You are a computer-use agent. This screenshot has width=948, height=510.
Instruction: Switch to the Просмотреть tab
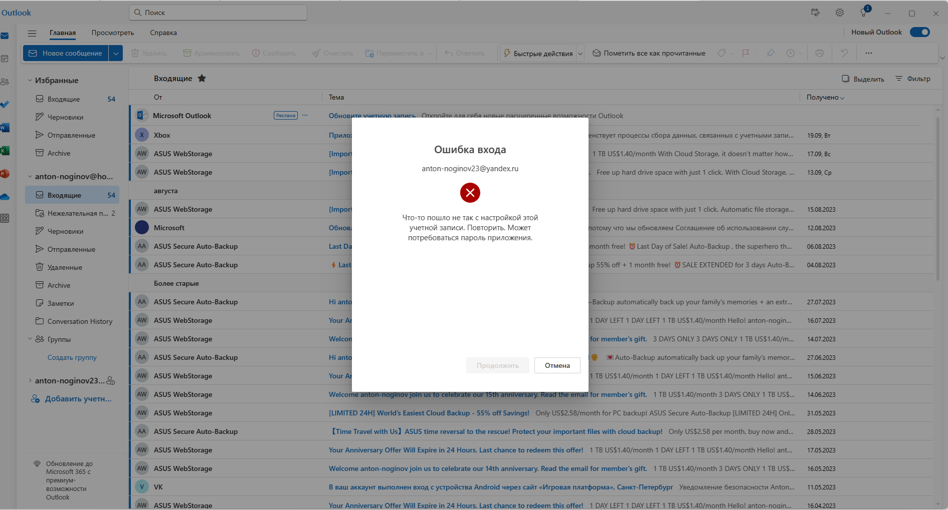113,33
